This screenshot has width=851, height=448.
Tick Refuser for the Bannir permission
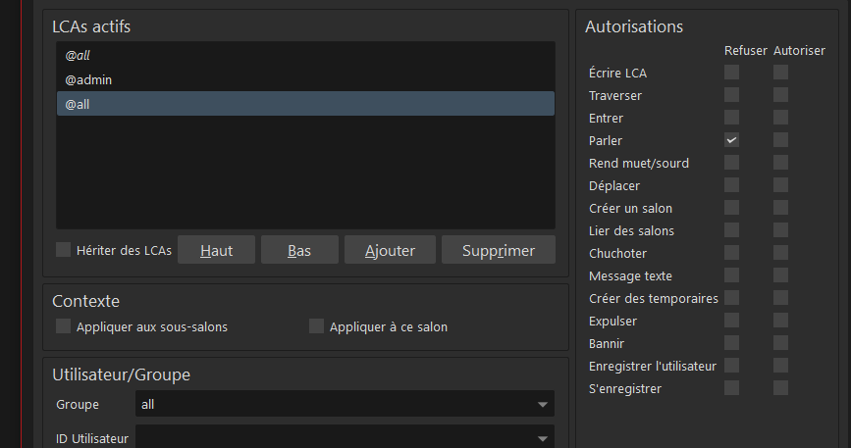click(731, 343)
